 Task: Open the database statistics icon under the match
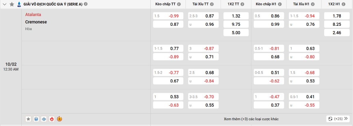(36, 119)
